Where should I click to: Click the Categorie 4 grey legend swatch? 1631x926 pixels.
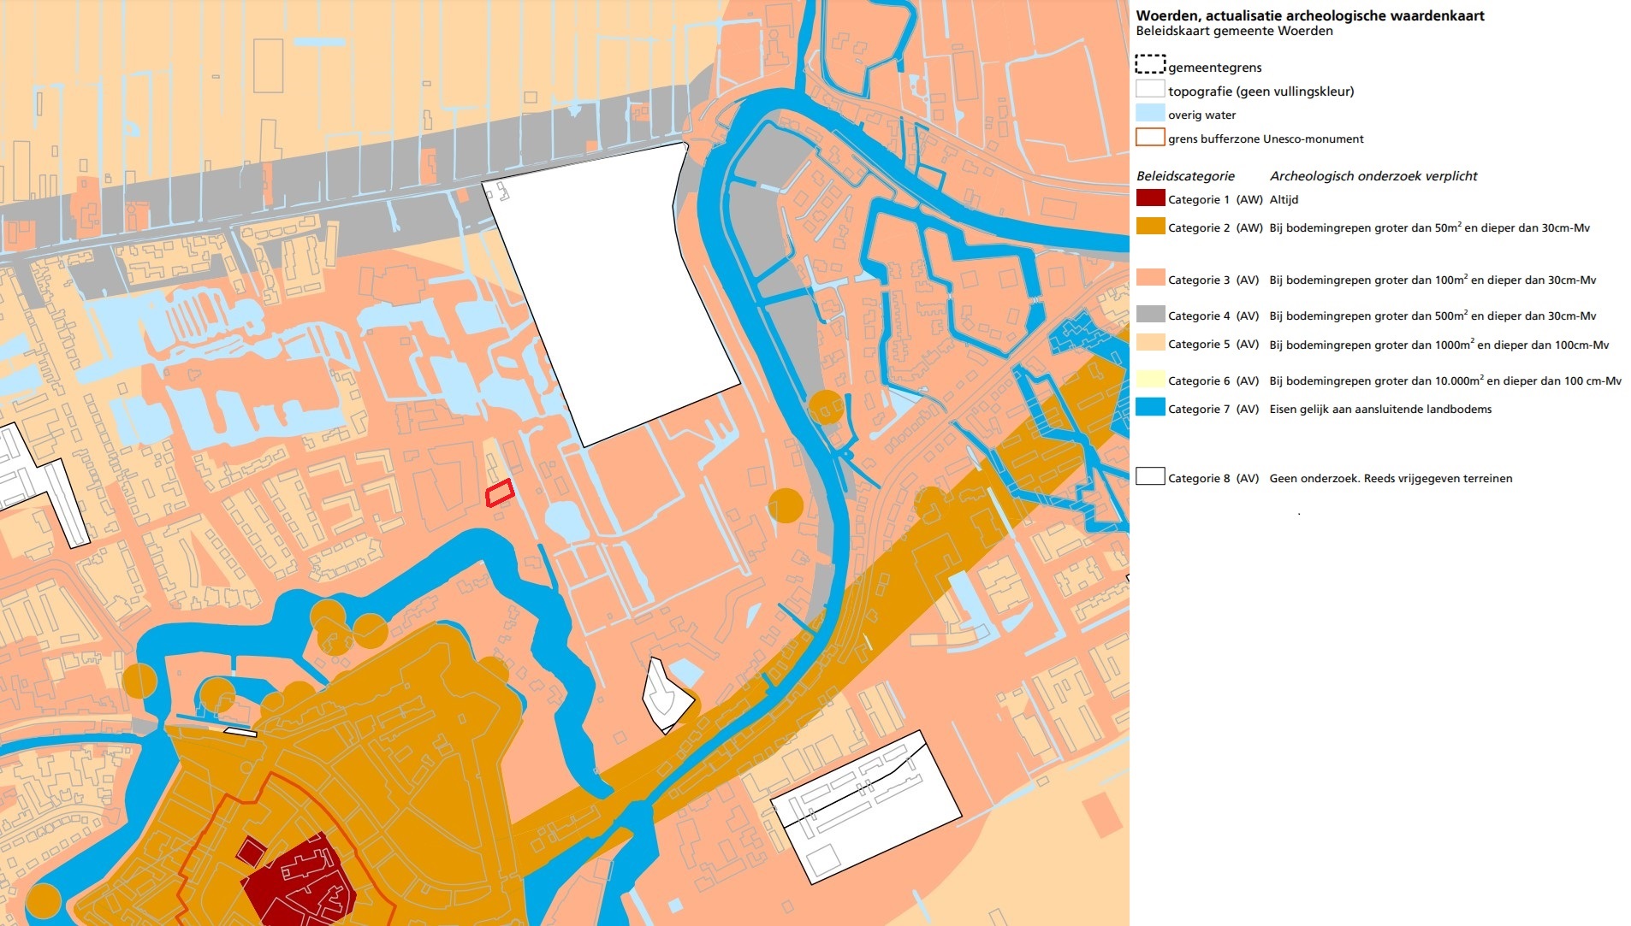(1150, 314)
